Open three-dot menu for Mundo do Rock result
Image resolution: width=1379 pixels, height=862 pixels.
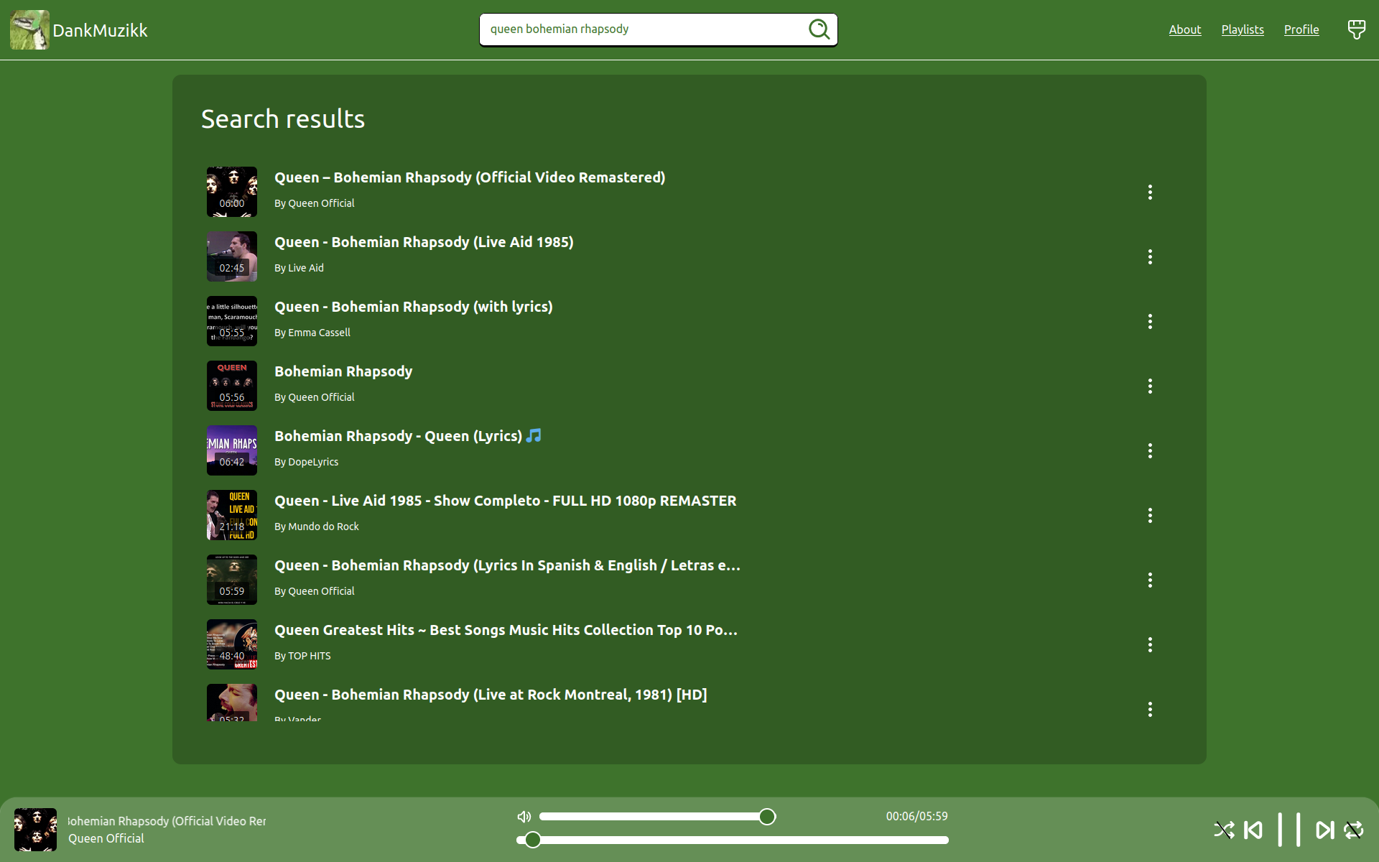[x=1150, y=515]
